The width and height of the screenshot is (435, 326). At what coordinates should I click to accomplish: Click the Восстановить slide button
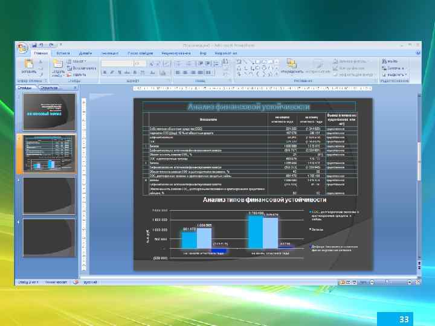(x=82, y=68)
